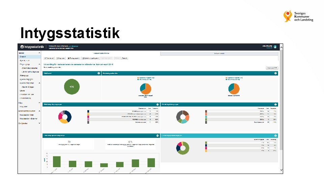Screen dimensions: 324x182
Task: Switch to the grey Nationell statistik tab
Action: [219, 54]
